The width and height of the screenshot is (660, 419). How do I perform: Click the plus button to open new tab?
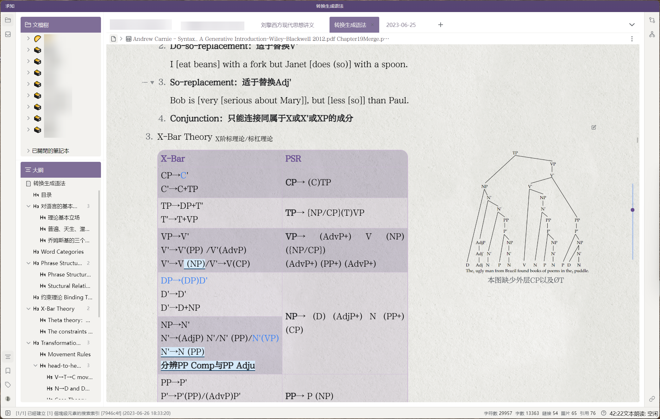coord(440,25)
